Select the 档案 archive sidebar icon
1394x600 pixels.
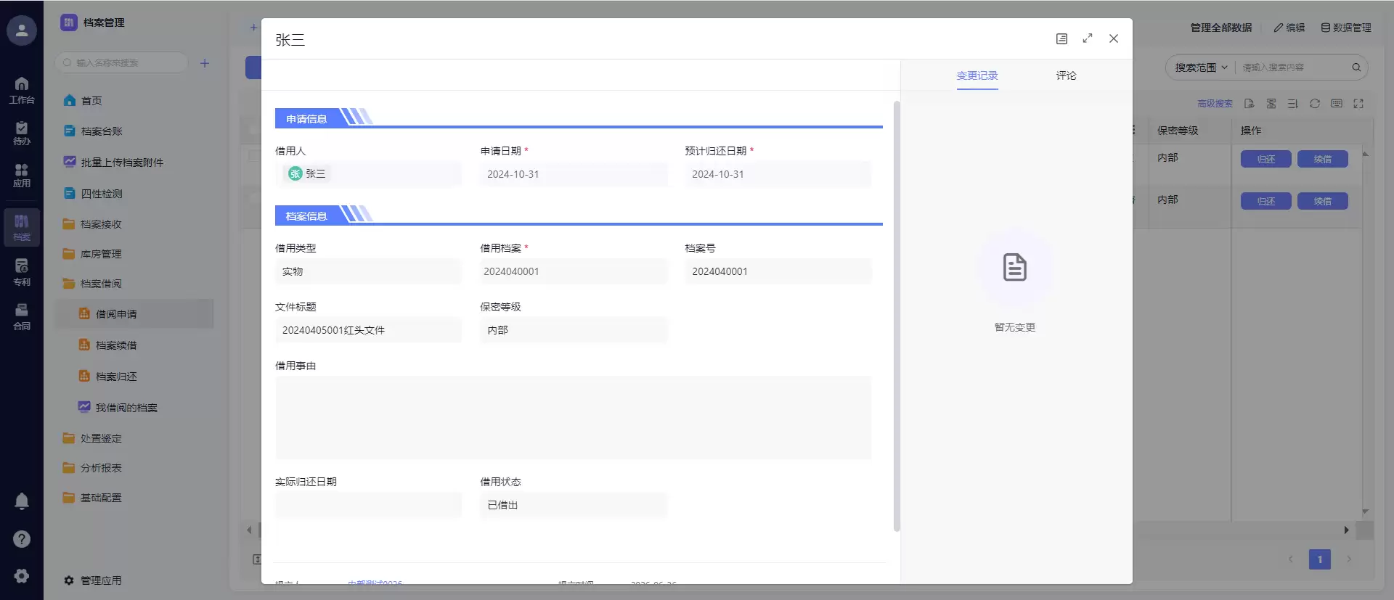(22, 227)
